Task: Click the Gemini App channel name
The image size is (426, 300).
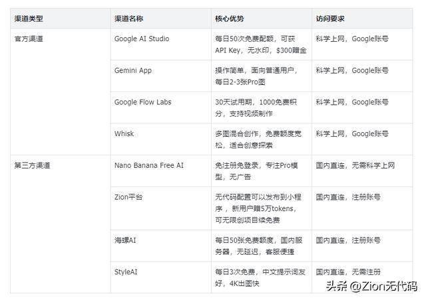Action: tap(133, 70)
